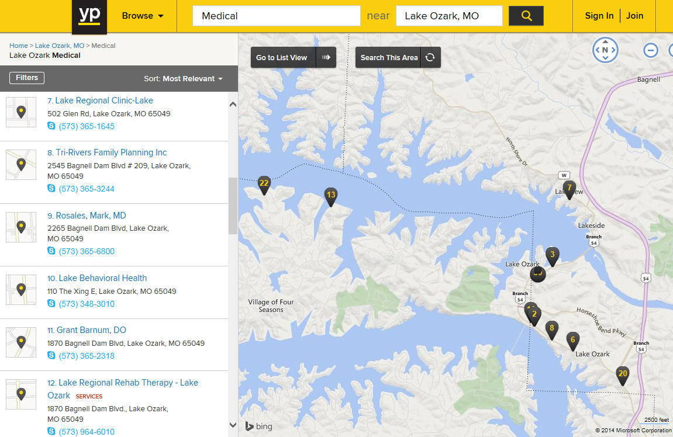Call (573) 365-1645 via Skype link
Image resolution: width=673 pixels, height=437 pixels.
coord(87,127)
